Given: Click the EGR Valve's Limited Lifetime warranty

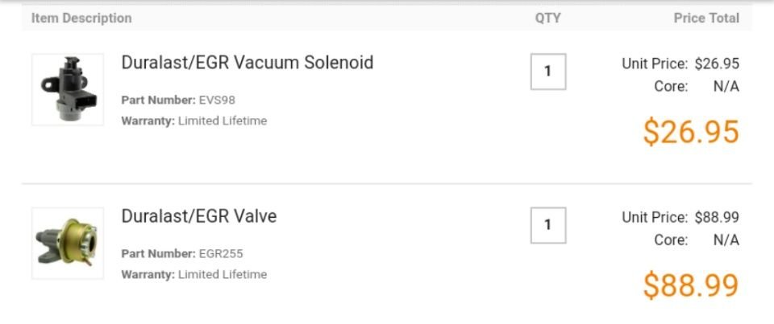Looking at the screenshot, I should [x=223, y=274].
